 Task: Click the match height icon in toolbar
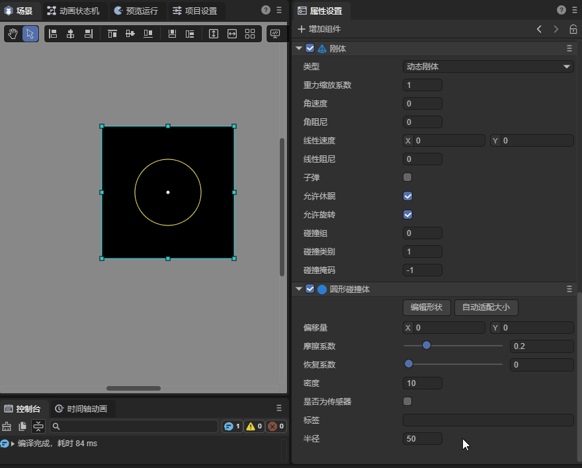coord(214,34)
